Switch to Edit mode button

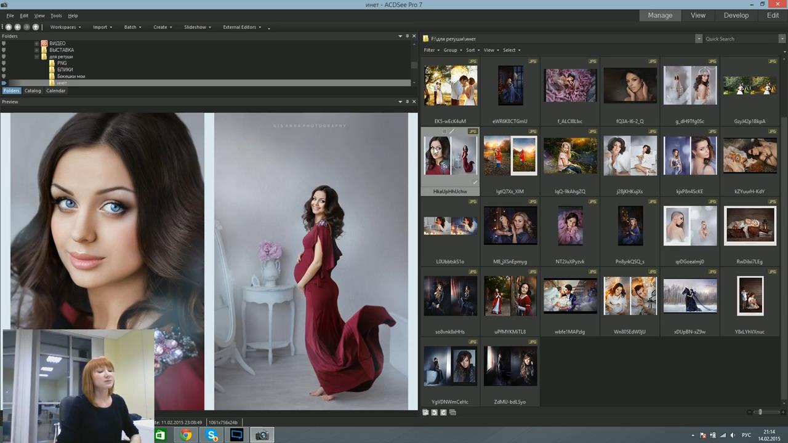click(x=773, y=15)
